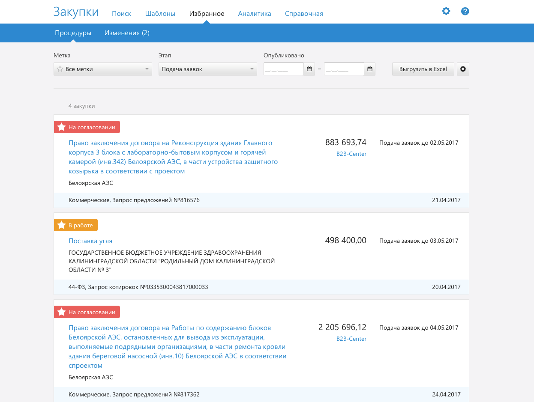
Task: Expand the 'Подача заявок' stage dropdown
Action: click(x=208, y=69)
